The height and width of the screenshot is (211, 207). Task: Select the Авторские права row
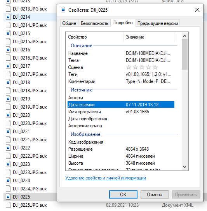tap(121, 126)
